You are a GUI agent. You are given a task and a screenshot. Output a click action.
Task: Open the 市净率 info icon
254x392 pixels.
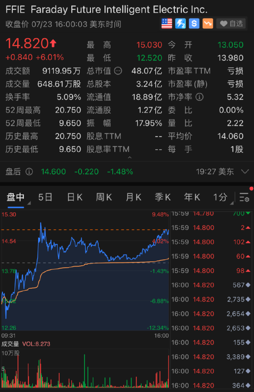coord(199,97)
